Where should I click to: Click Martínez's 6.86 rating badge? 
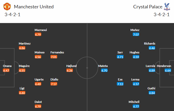point(22,48)
